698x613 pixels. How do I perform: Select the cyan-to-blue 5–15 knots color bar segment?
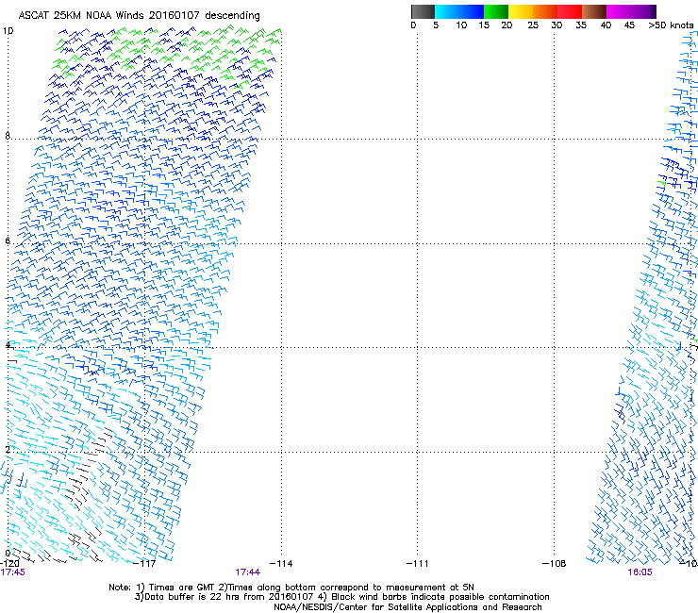point(459,11)
